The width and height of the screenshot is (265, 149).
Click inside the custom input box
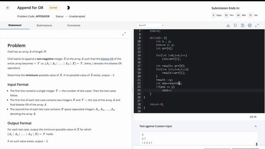point(198,139)
